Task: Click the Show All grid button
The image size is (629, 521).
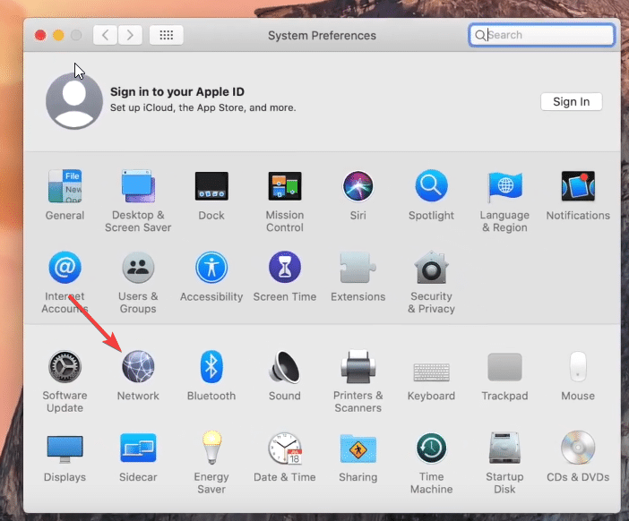Action: point(167,35)
